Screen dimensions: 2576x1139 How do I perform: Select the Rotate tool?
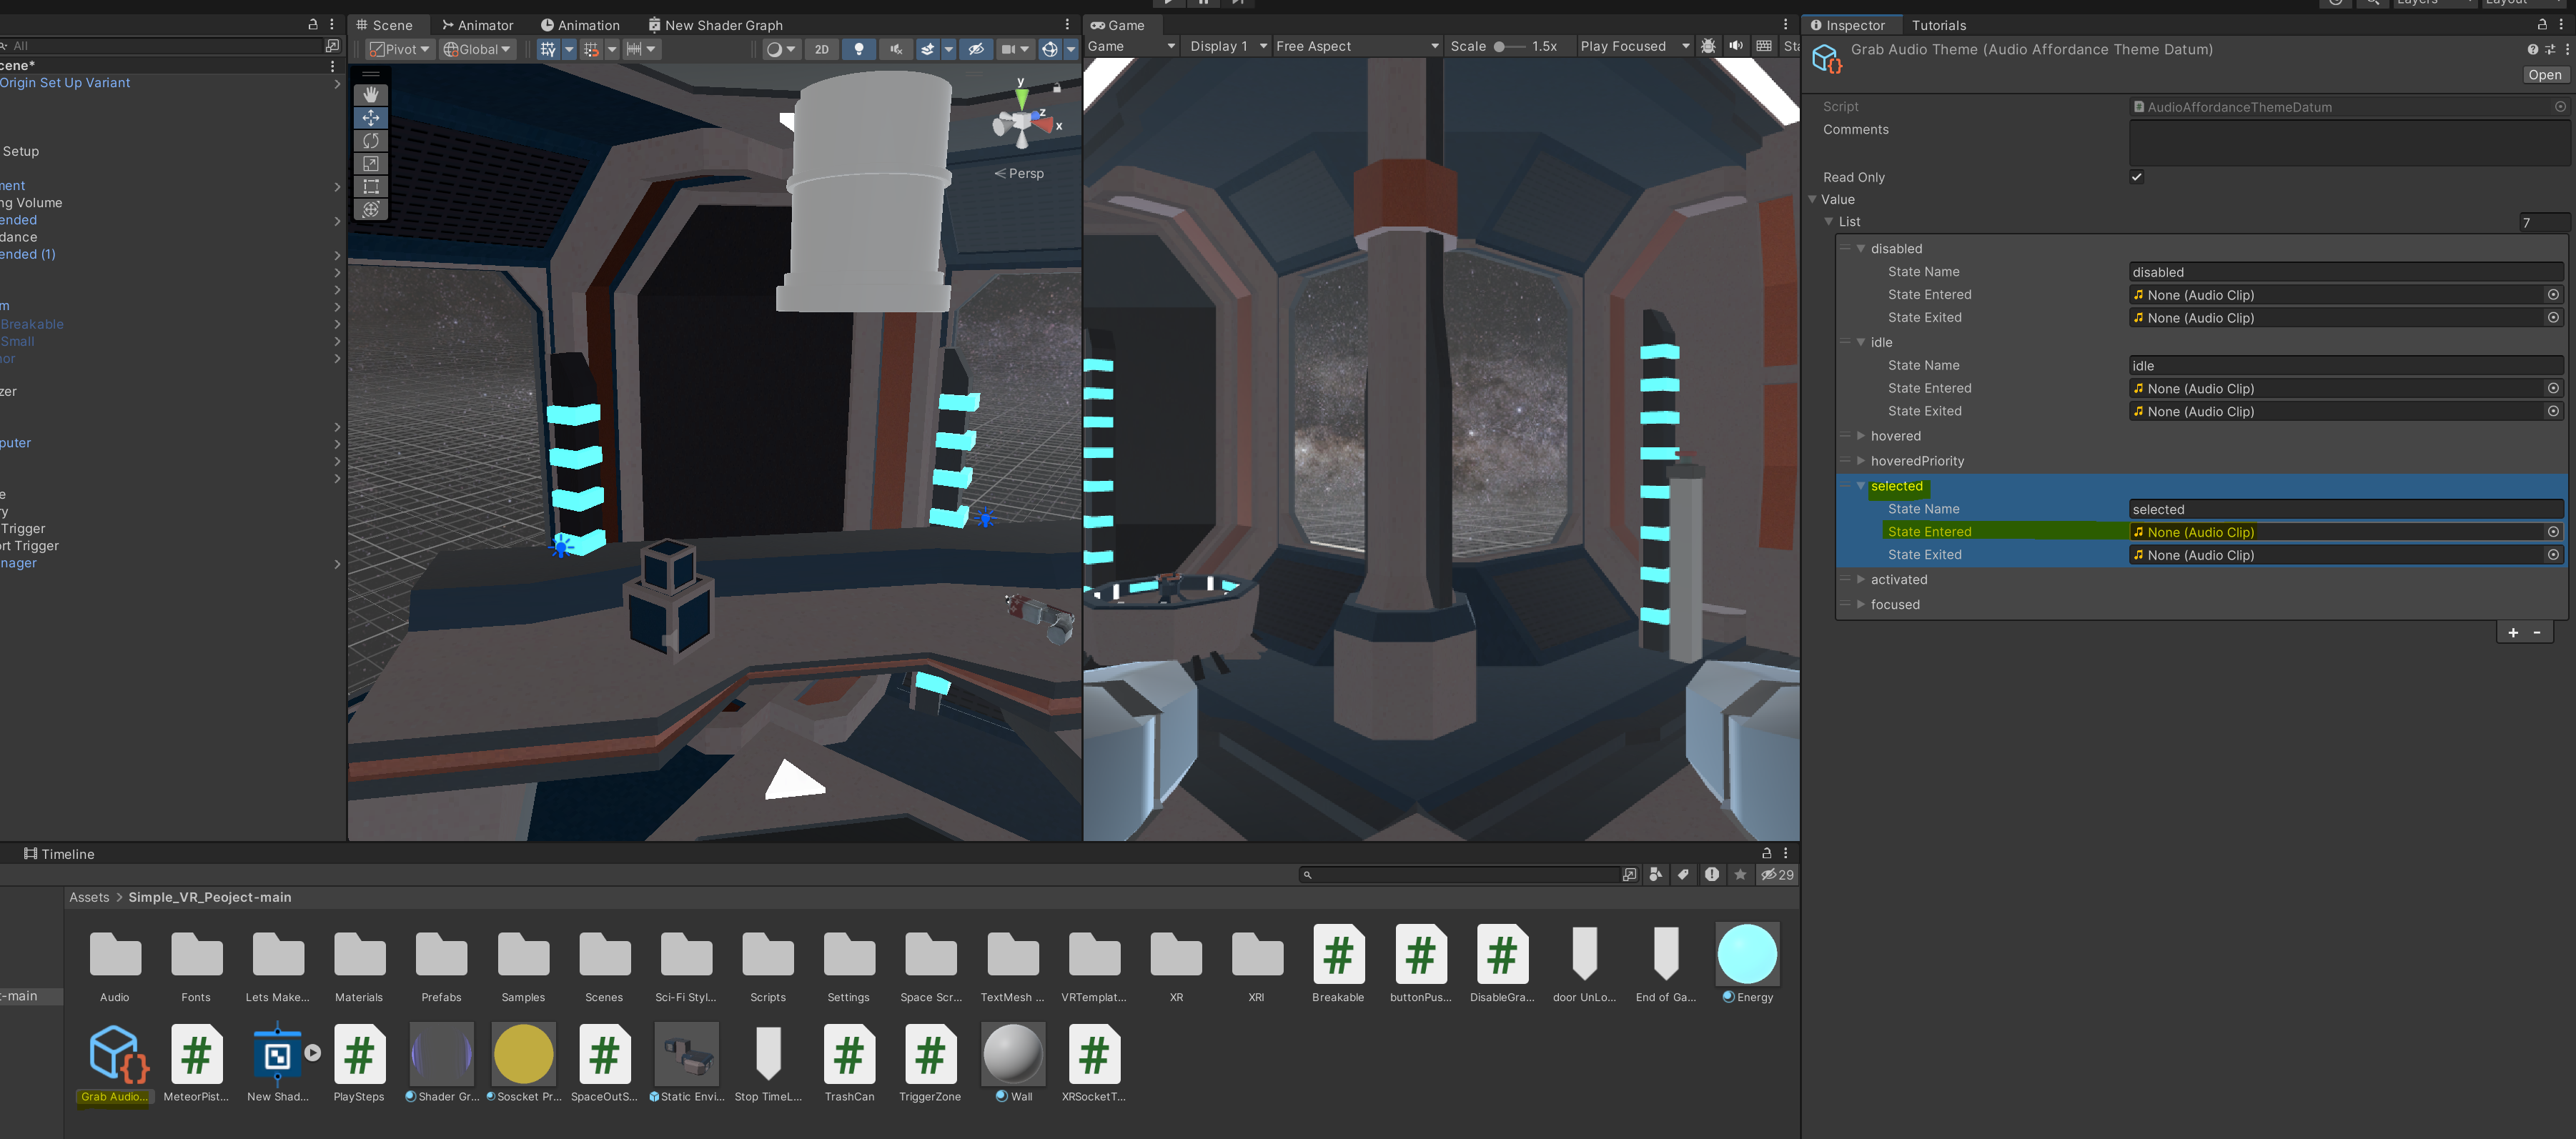pos(370,141)
